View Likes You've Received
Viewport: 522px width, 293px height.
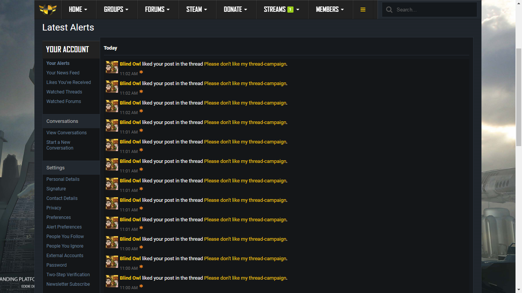click(x=69, y=82)
